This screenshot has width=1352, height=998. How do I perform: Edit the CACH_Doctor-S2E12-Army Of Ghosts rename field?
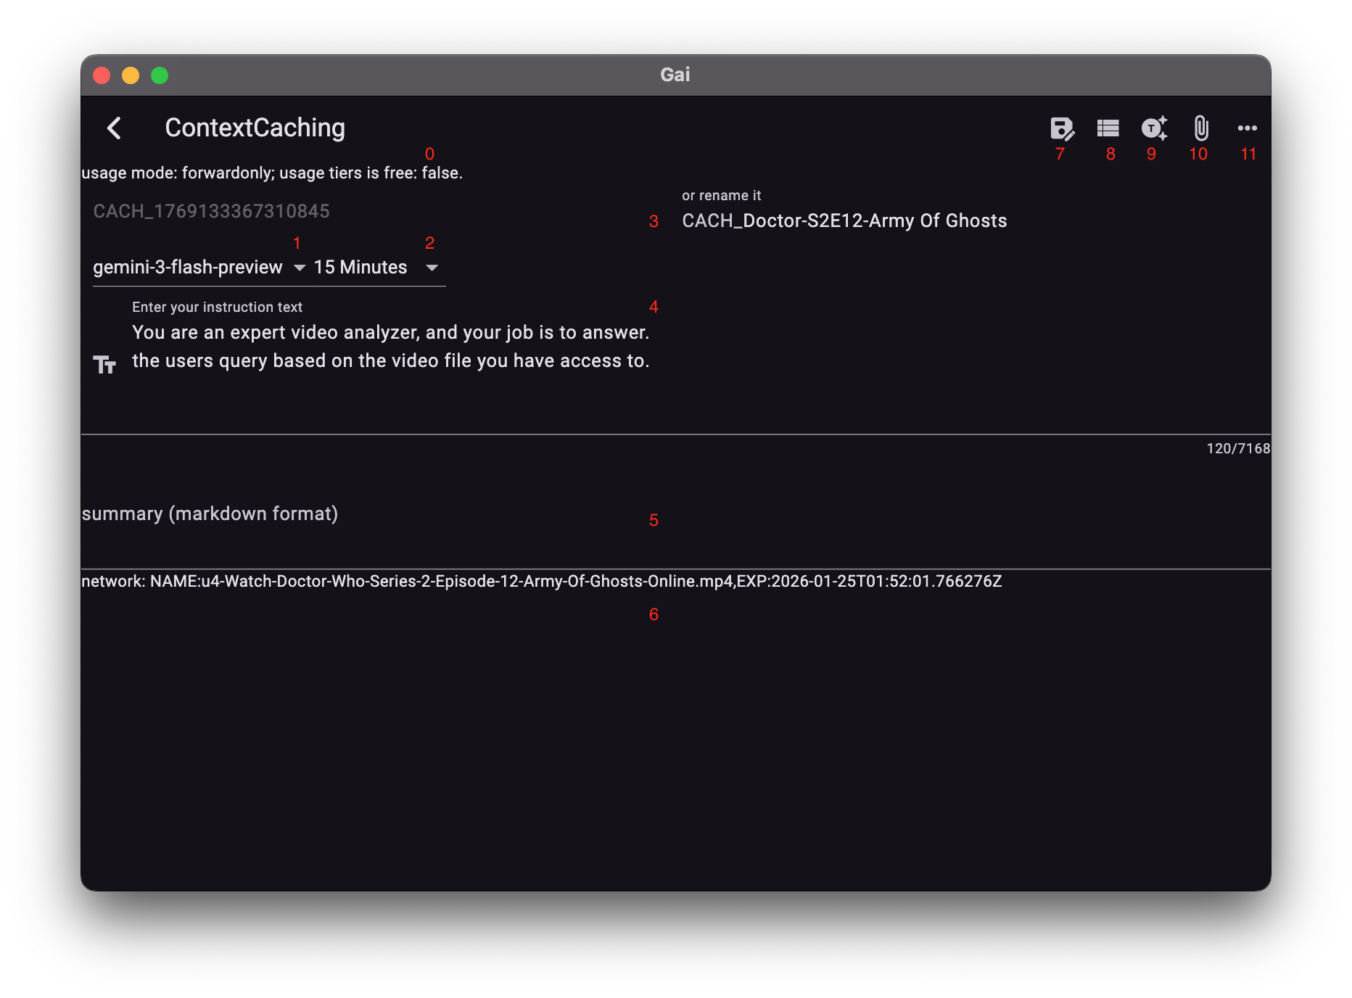point(844,221)
